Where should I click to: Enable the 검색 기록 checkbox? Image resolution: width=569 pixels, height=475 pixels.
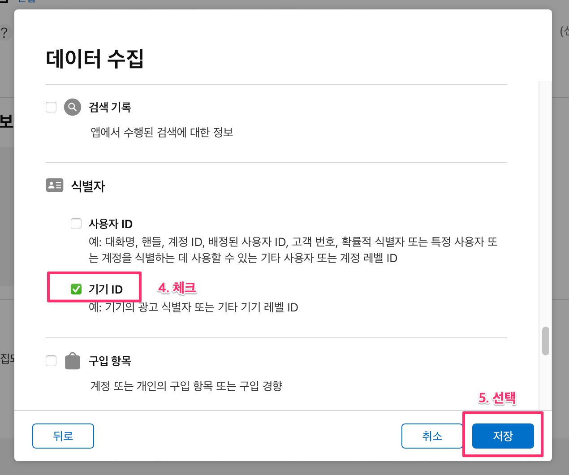(51, 107)
